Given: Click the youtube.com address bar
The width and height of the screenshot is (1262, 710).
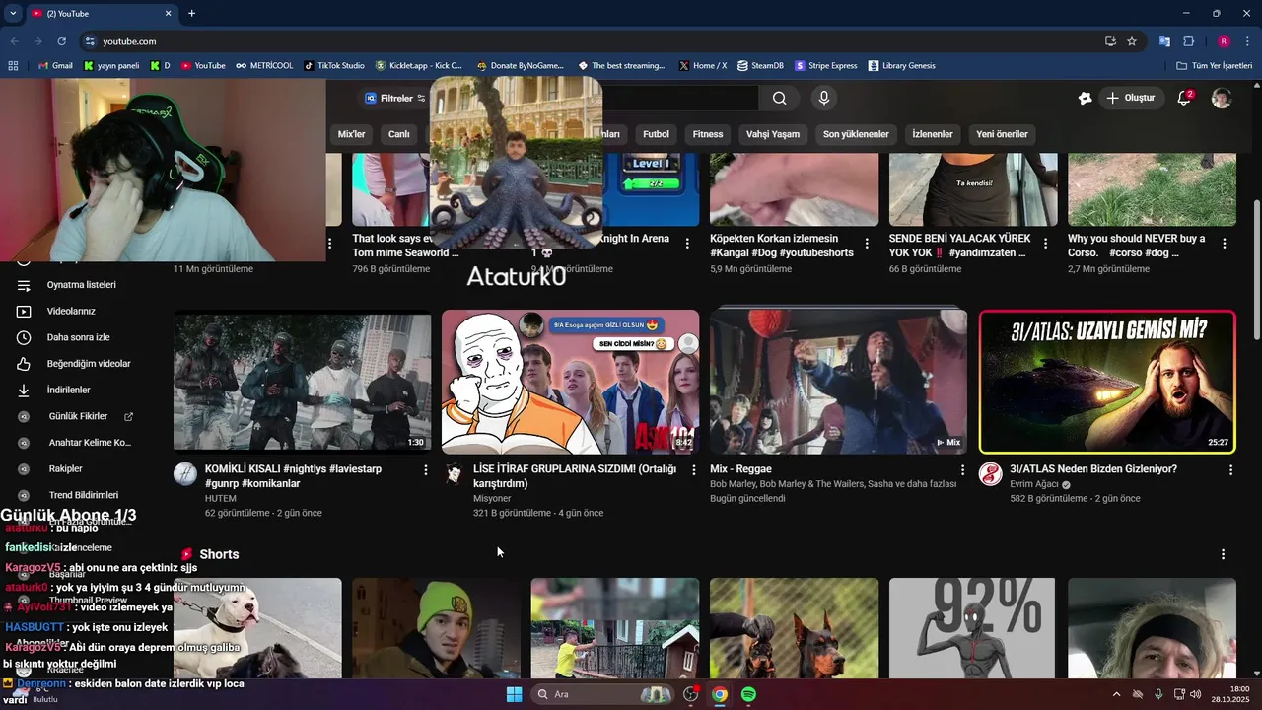Looking at the screenshot, I should click(592, 41).
